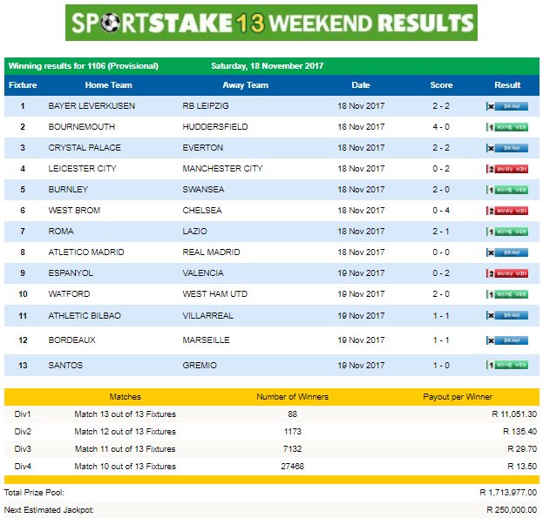543x518 pixels.
Task: Click the 2 - 1 score for Roma
Action: pos(441,231)
